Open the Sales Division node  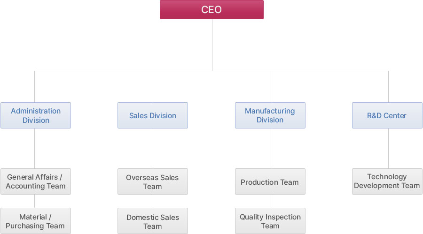tap(153, 115)
